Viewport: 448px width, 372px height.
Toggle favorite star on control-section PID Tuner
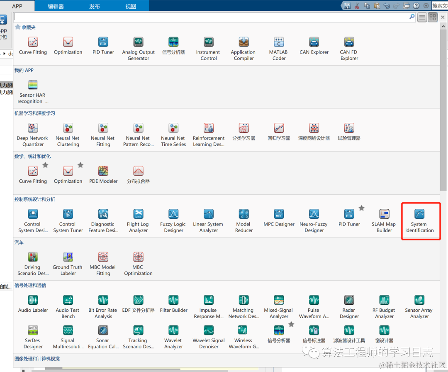click(x=362, y=208)
